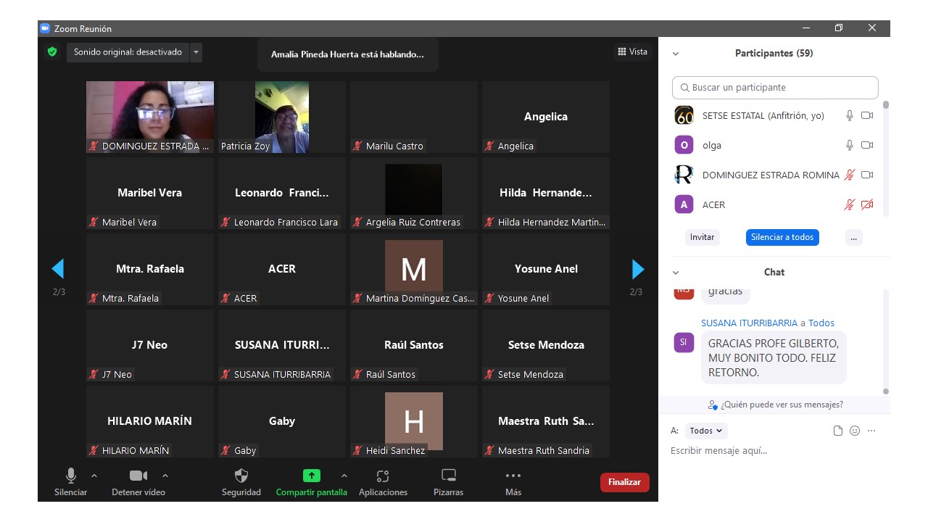Viewport: 928px width, 522px height.
Task: Select the J7 Neo participant tile
Action: tap(150, 345)
